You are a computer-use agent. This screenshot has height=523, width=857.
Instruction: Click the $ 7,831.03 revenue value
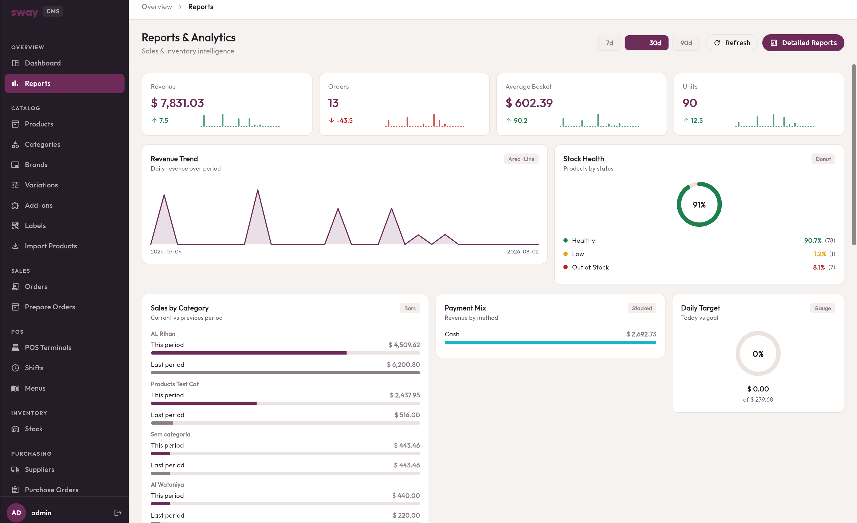pos(177,103)
